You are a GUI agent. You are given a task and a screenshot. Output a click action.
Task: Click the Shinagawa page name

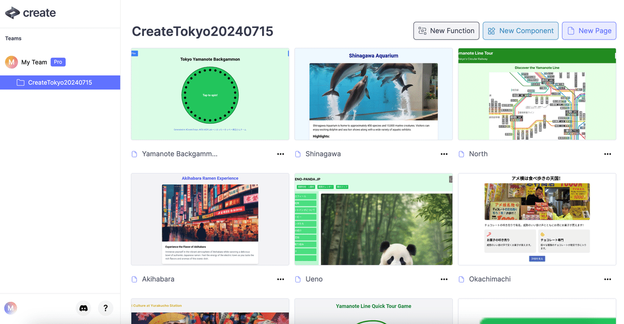click(x=323, y=154)
